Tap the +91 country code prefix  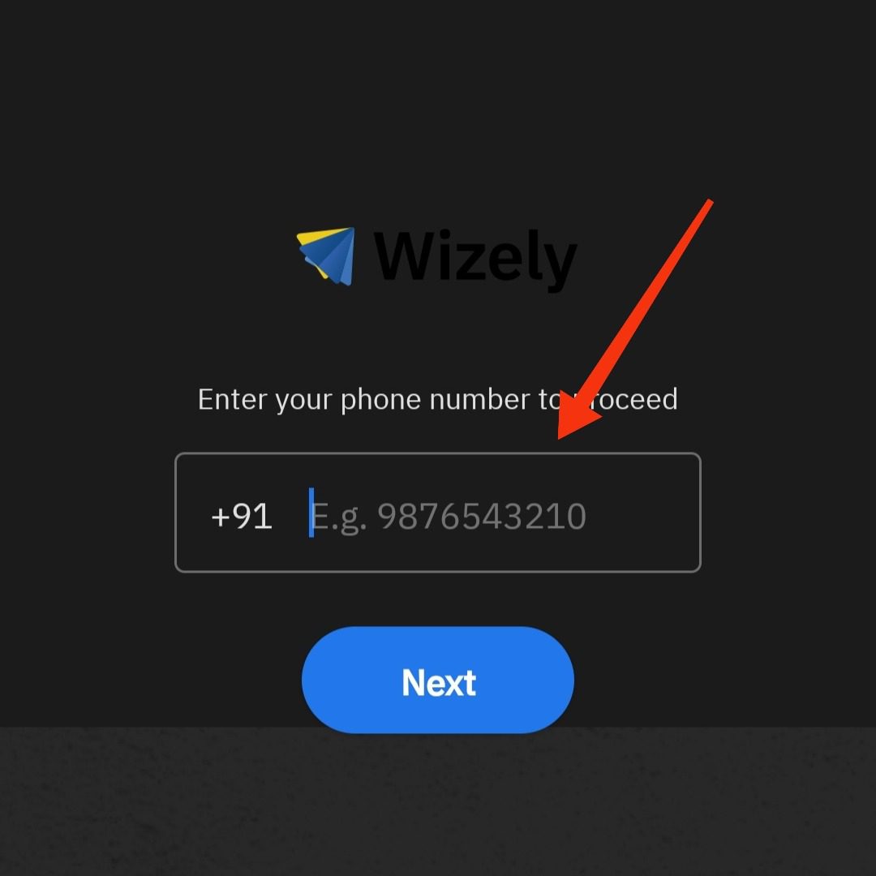coord(242,516)
